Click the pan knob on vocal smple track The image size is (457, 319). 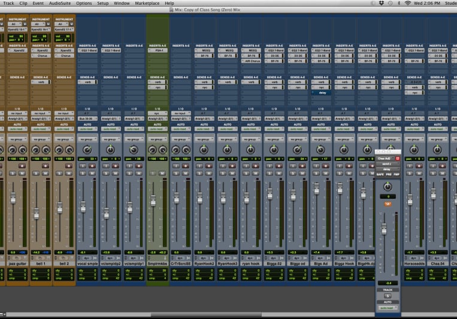click(x=87, y=150)
